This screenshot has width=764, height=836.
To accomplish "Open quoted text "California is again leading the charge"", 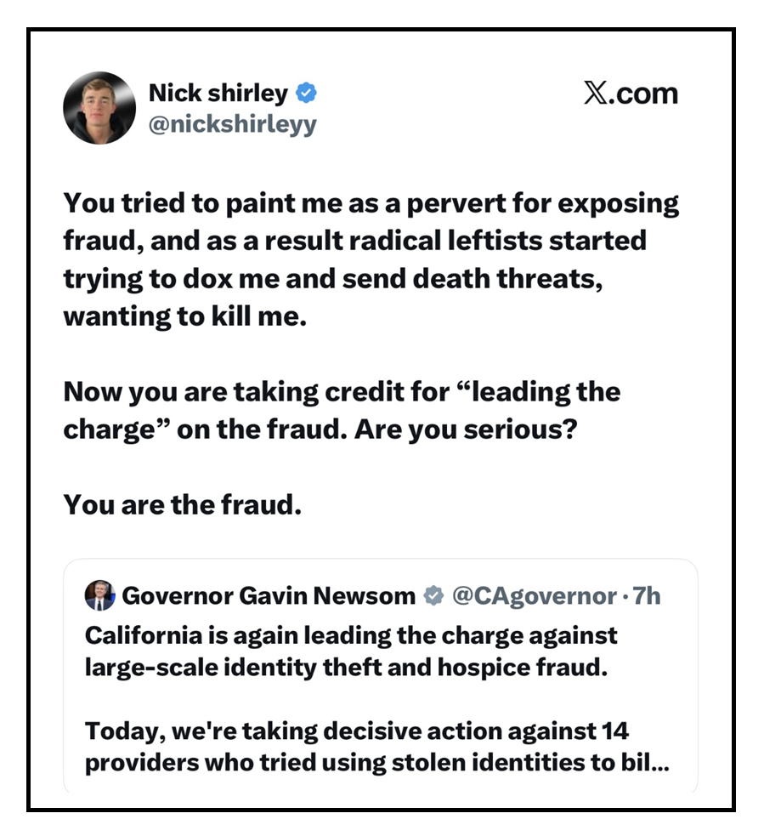I will pos(351,651).
